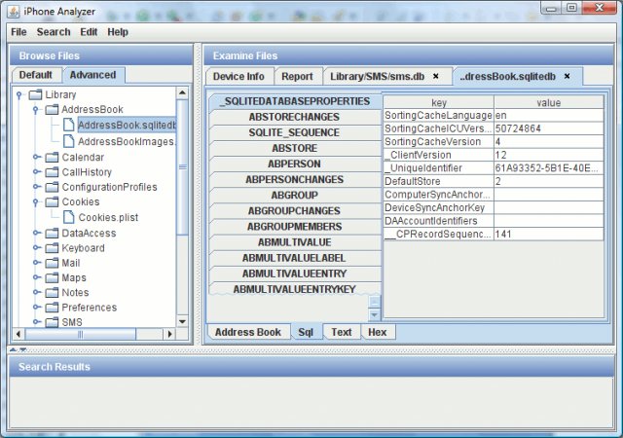Click the Preferences folder icon
Screen dimensions: 623x438
52,308
